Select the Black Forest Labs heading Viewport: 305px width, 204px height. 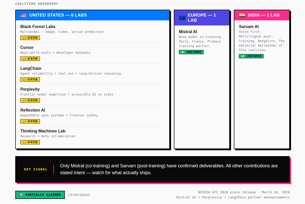(x=38, y=26)
